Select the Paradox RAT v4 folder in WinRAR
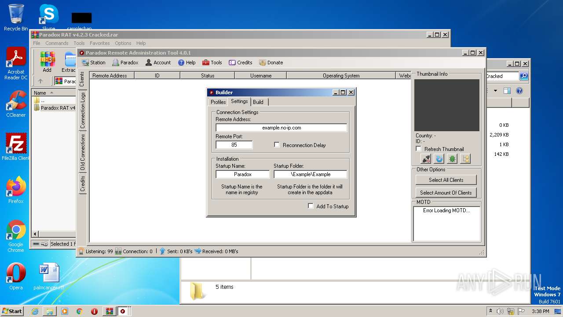Screen dimensions: 563x317 click(x=55, y=108)
